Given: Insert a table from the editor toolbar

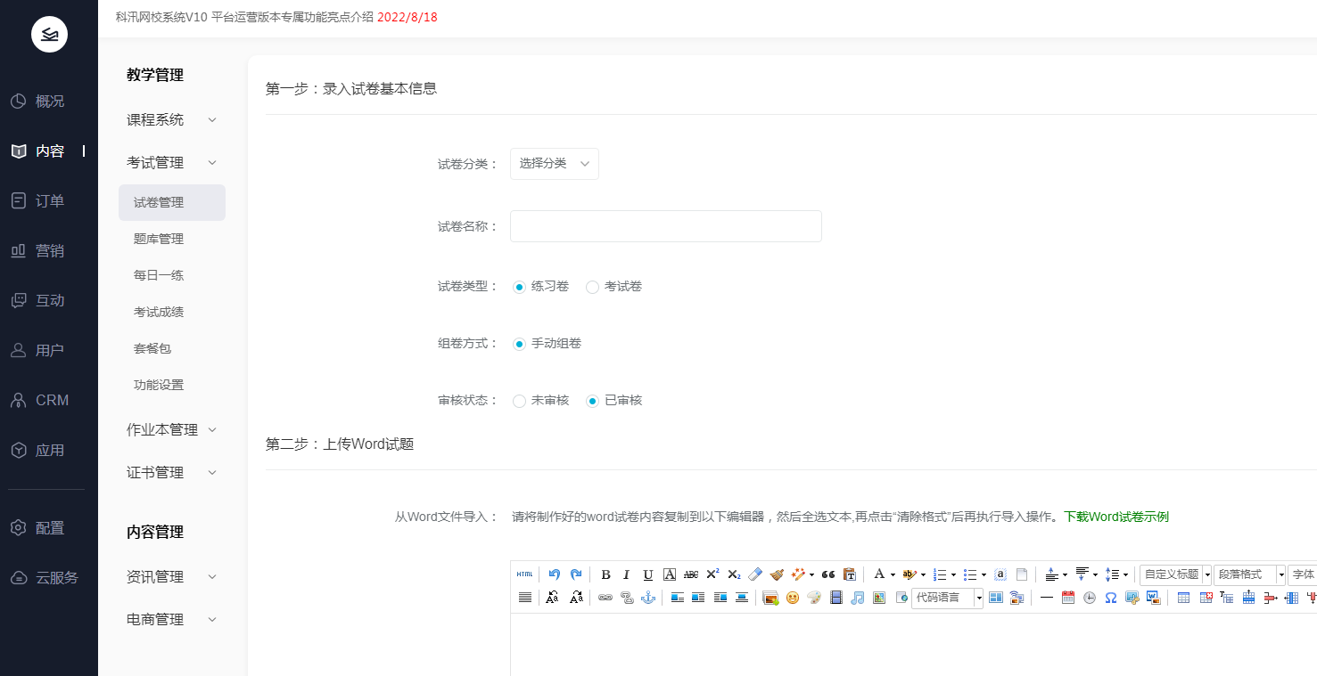Looking at the screenshot, I should pyautogui.click(x=1184, y=598).
